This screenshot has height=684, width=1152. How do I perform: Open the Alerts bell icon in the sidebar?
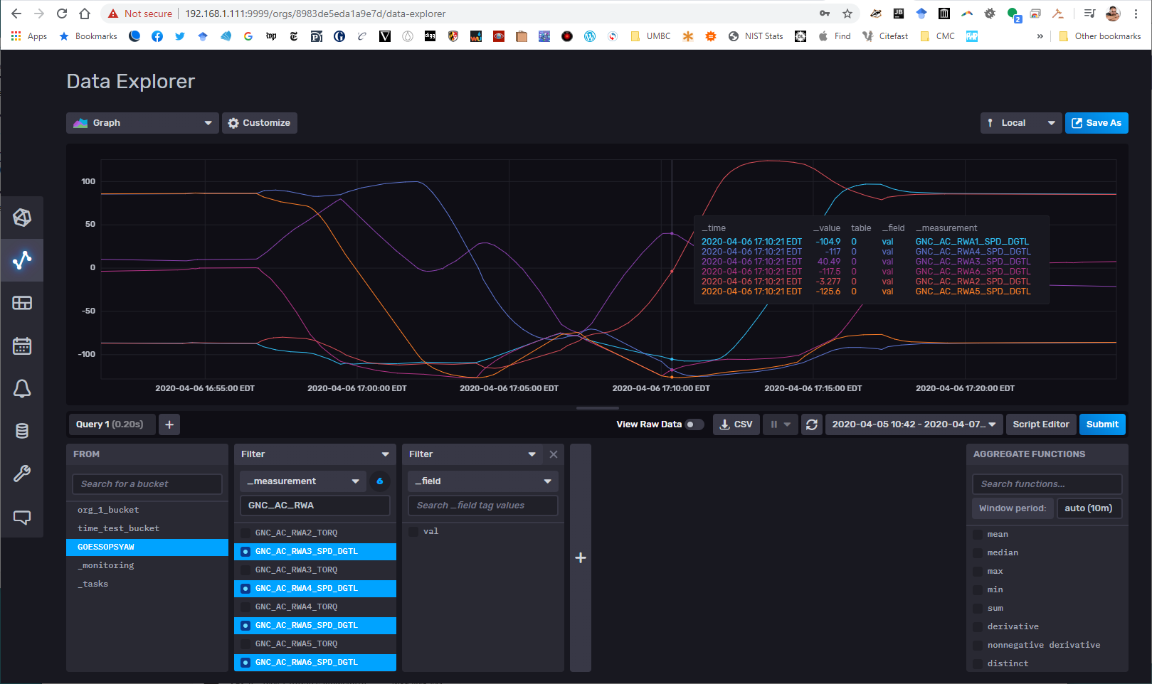[x=22, y=388]
